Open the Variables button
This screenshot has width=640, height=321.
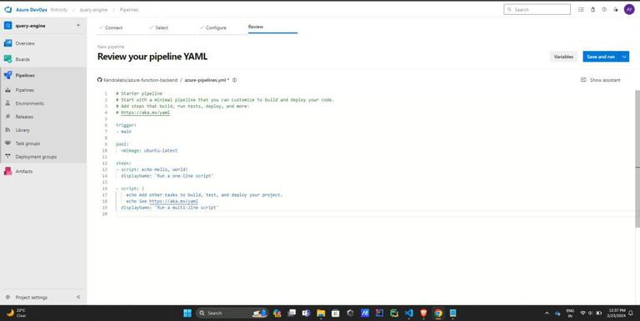coord(563,57)
